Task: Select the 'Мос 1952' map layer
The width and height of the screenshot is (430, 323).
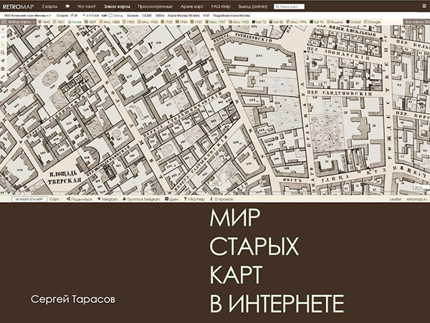Action: tap(239, 22)
